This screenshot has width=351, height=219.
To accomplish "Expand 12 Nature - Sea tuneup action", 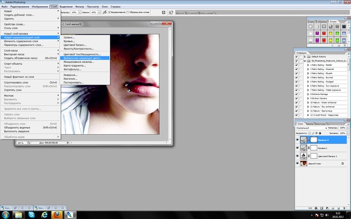I will tap(308, 111).
